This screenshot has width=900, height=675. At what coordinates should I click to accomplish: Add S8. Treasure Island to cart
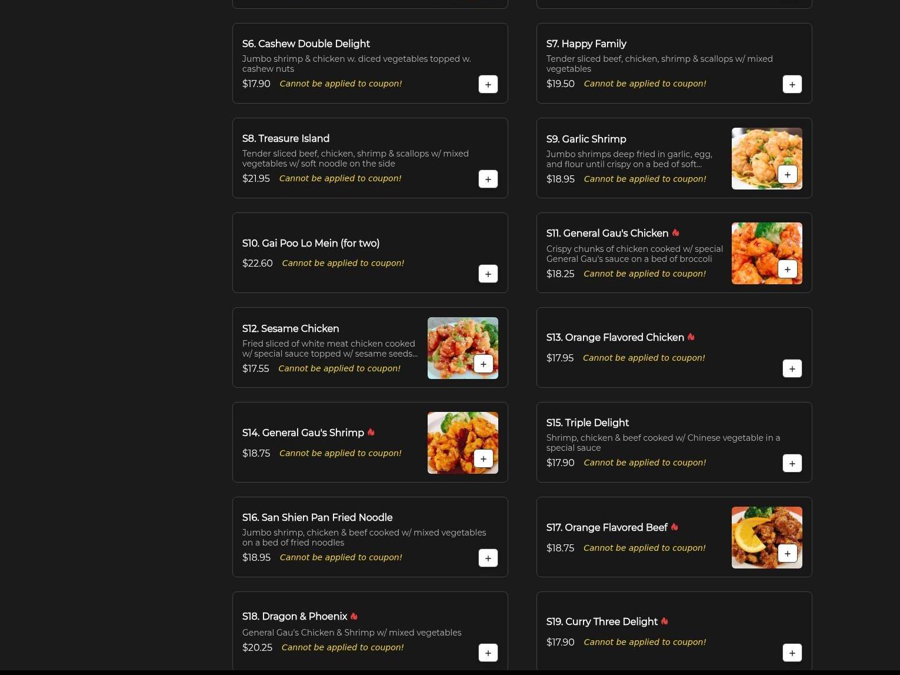pyautogui.click(x=488, y=179)
